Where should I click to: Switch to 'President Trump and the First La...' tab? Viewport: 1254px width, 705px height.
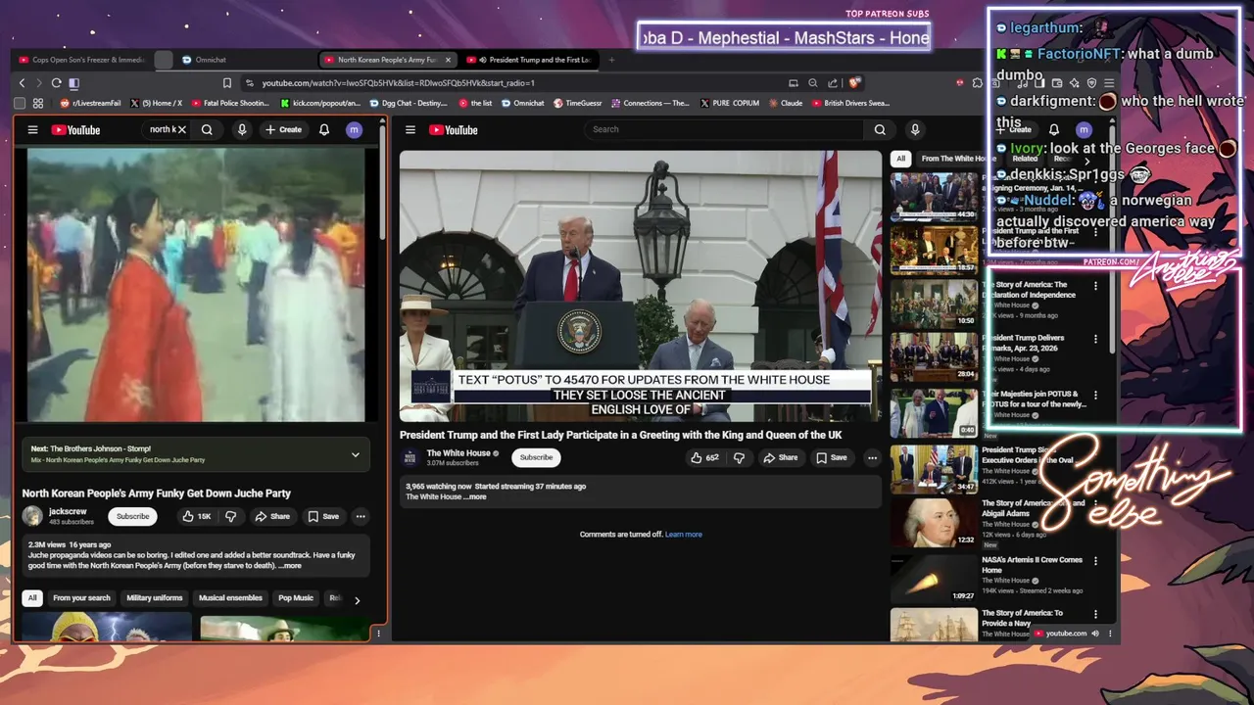(530, 60)
